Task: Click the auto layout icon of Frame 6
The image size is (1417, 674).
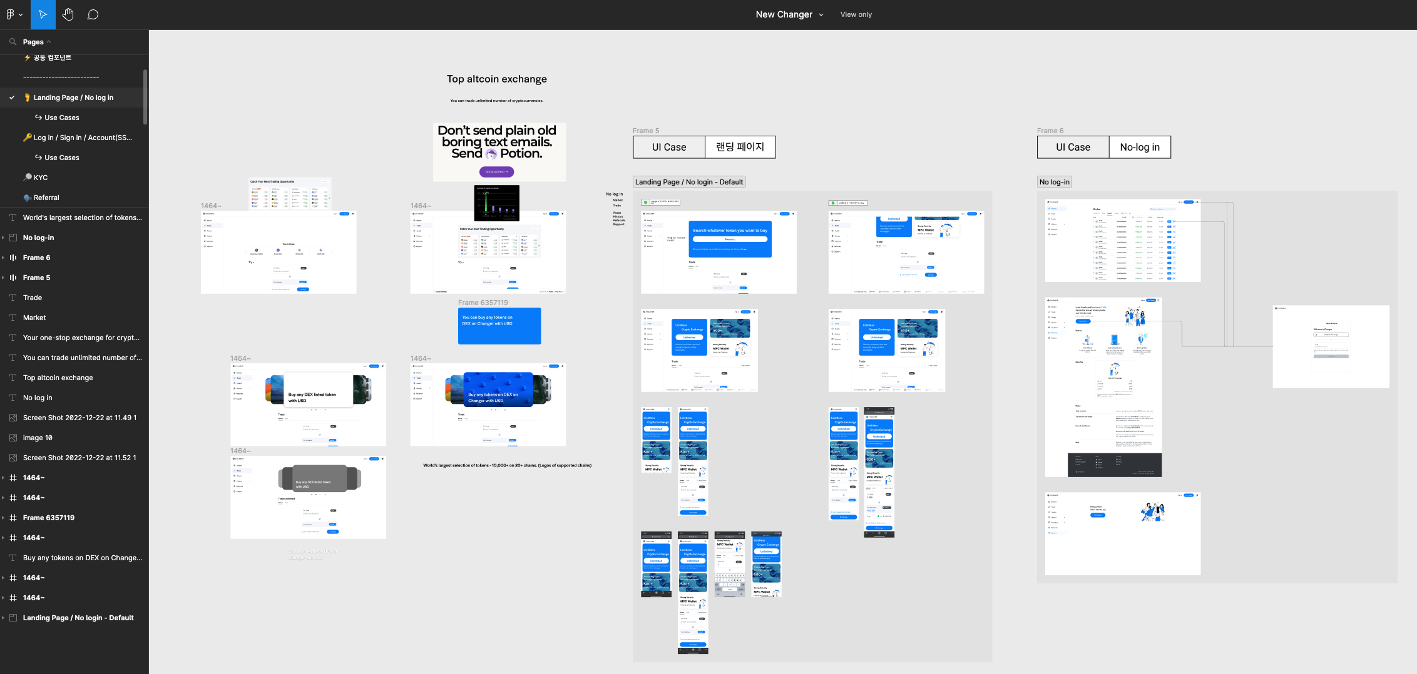Action: 13,258
